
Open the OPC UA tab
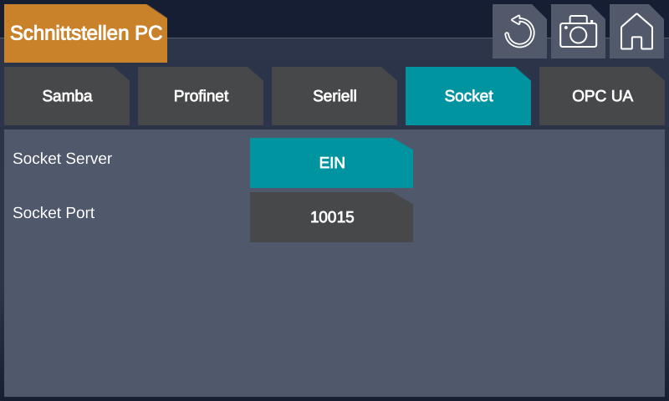(602, 96)
